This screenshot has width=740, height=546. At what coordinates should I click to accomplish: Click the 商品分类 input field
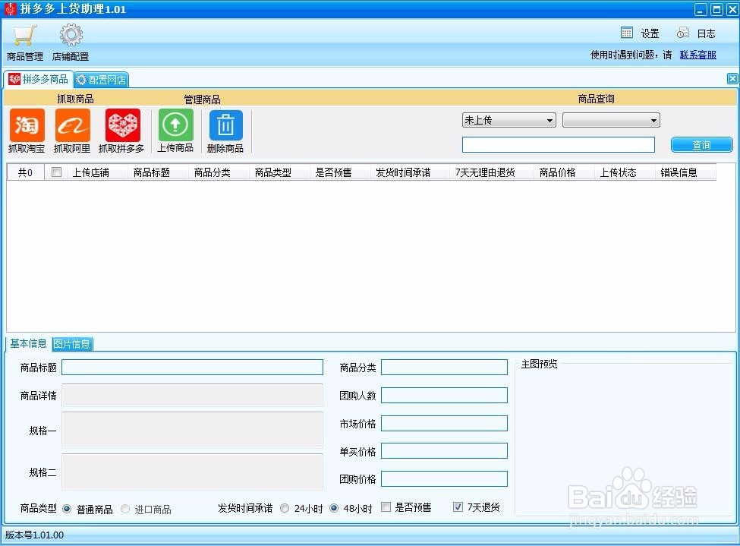pos(444,367)
